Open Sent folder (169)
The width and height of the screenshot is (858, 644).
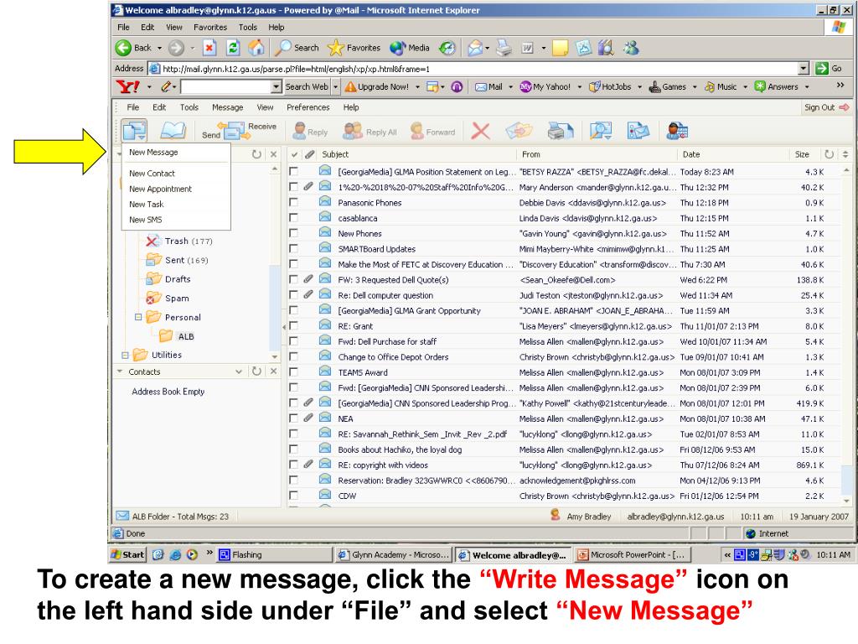pos(178,260)
